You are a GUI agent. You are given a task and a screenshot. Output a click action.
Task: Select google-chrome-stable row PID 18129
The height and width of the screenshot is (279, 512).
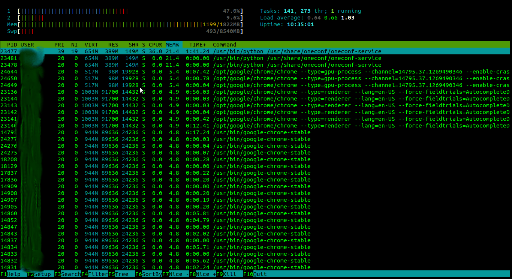pyautogui.click(x=255, y=166)
